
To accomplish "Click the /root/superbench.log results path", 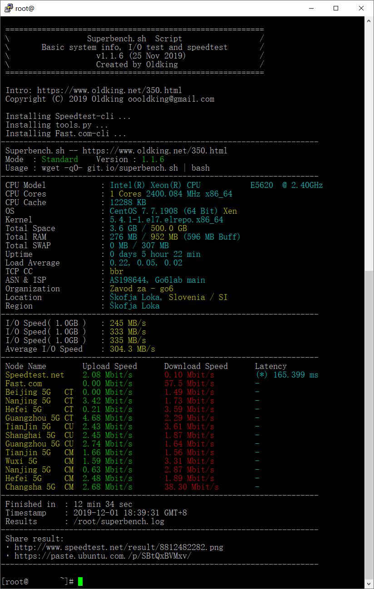I will 118,521.
